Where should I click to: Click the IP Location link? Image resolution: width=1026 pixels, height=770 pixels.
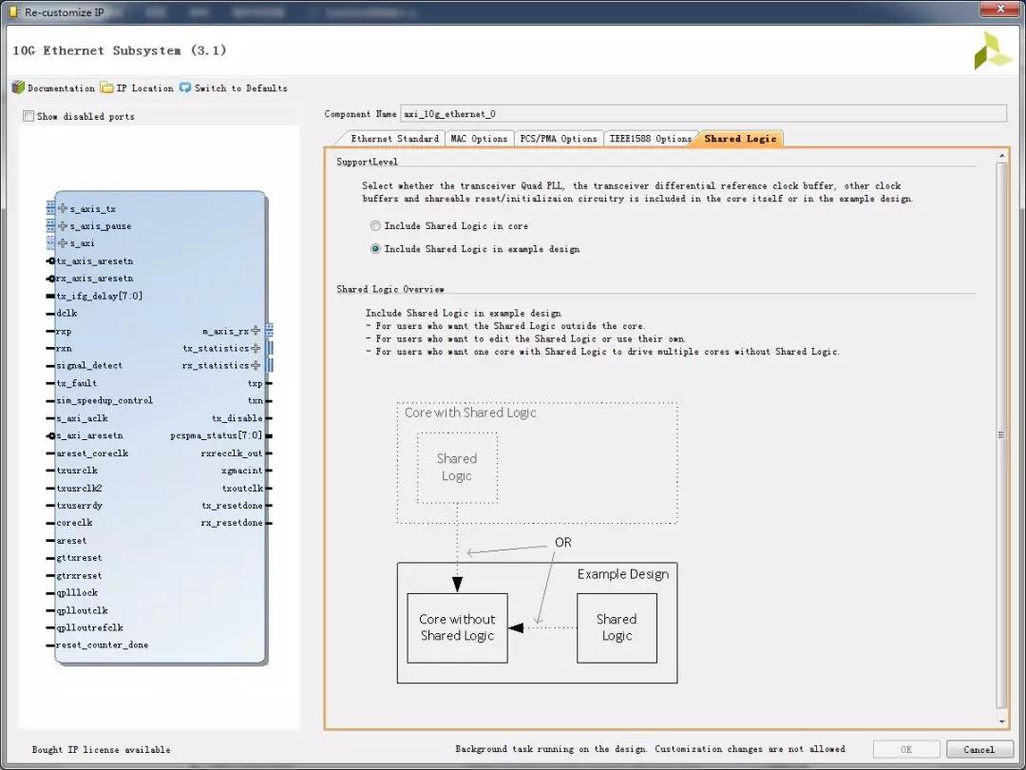tap(144, 87)
